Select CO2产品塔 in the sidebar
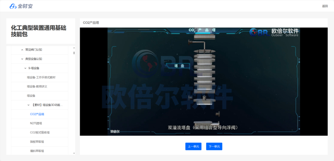Viewport: 334px width, 161px height. coord(37,114)
